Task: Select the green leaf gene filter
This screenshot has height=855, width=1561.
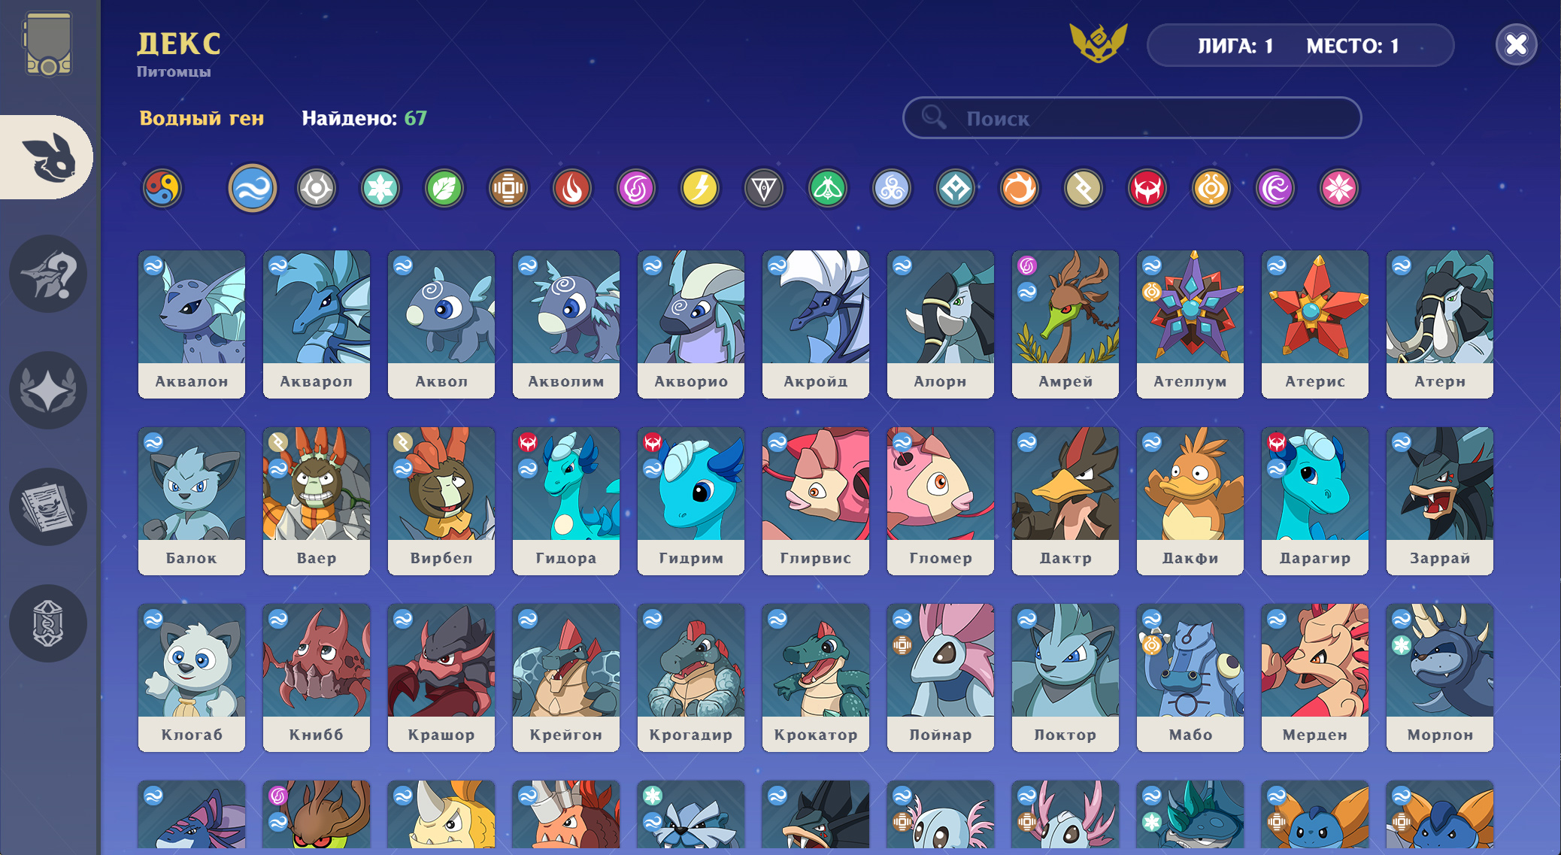Action: pos(444,188)
